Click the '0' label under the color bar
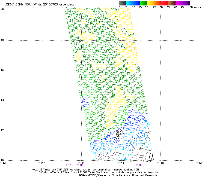The height and width of the screenshot is (177, 202). (120, 7)
